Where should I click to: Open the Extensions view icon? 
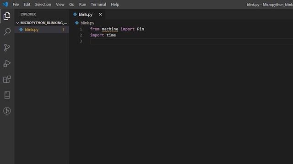pyautogui.click(x=7, y=79)
